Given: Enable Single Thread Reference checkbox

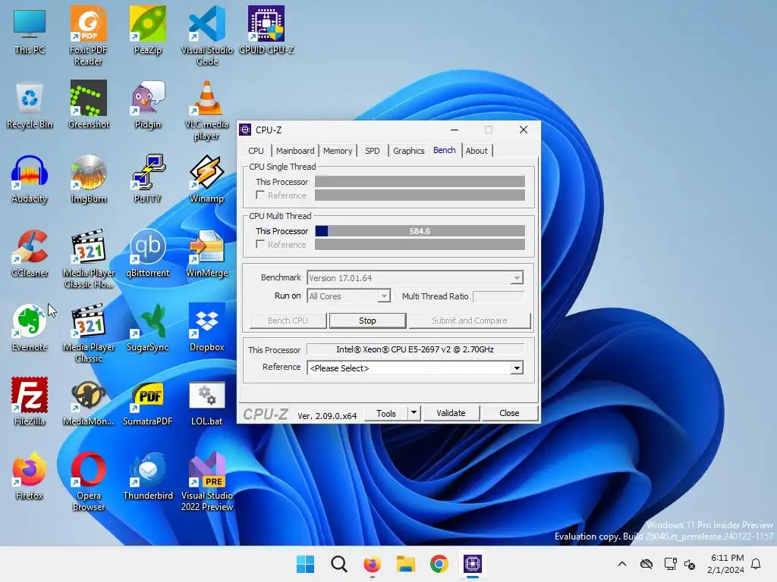Looking at the screenshot, I should tap(260, 195).
